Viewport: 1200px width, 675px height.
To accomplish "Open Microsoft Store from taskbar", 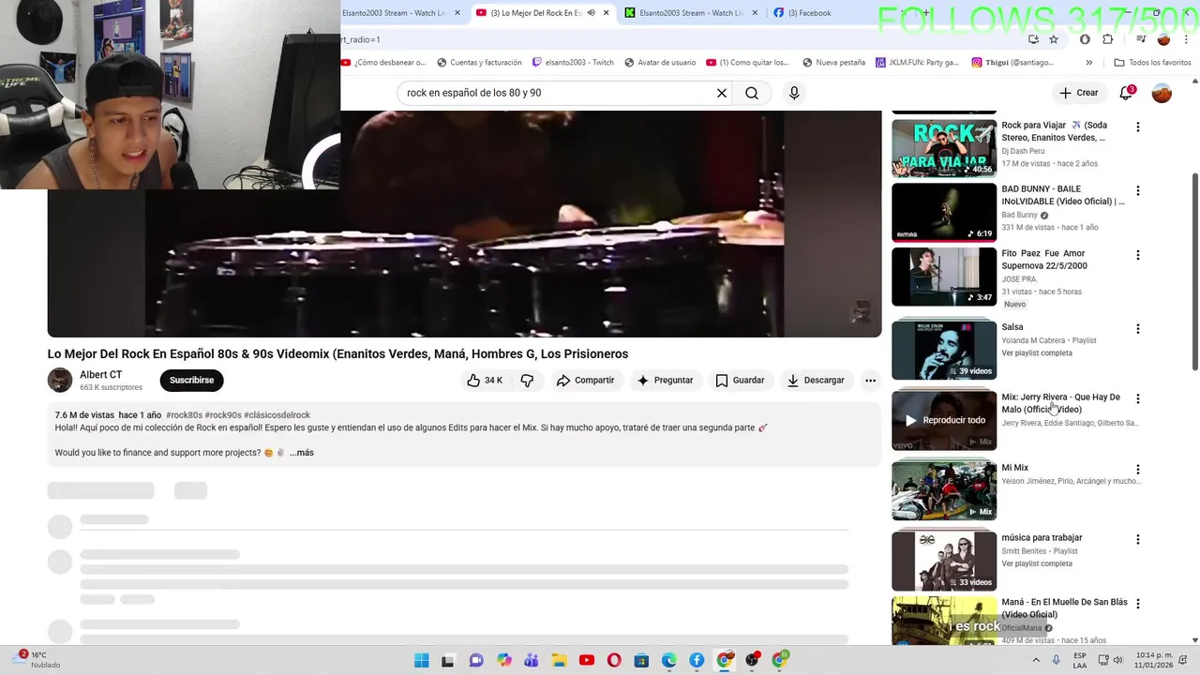I will tap(641, 660).
